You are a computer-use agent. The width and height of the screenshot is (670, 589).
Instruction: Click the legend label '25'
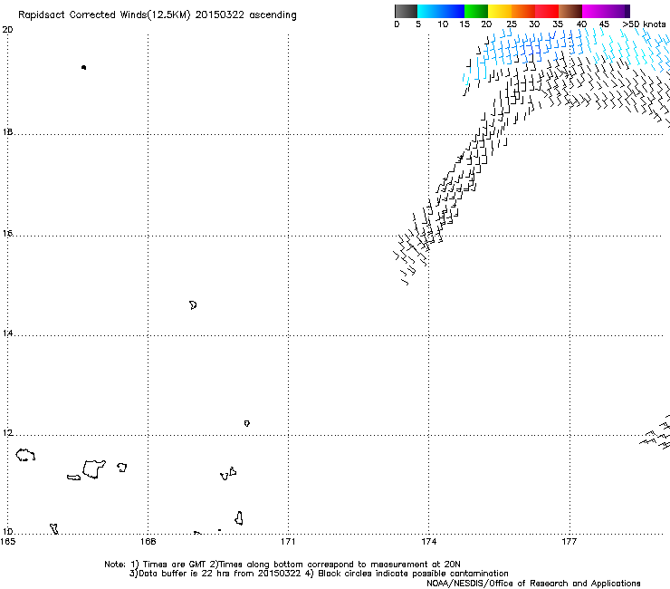tap(512, 24)
